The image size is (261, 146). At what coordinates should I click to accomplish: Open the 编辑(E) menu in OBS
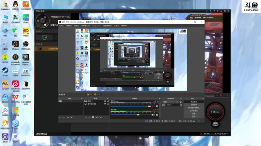[x=69, y=26]
